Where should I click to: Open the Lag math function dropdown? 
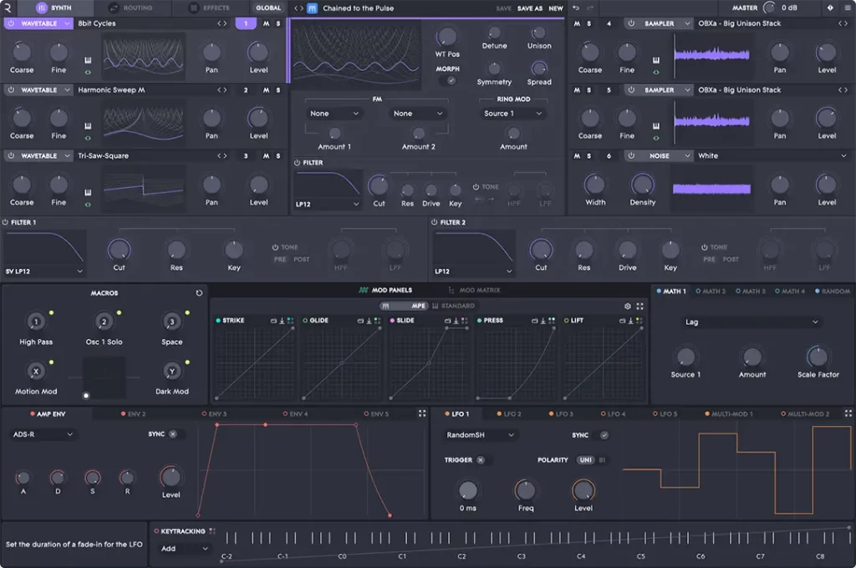[752, 322]
